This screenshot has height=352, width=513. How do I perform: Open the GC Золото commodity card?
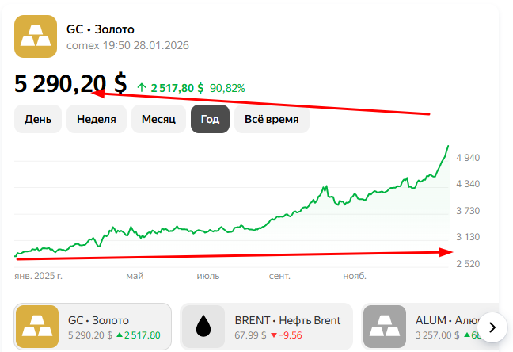tap(93, 327)
